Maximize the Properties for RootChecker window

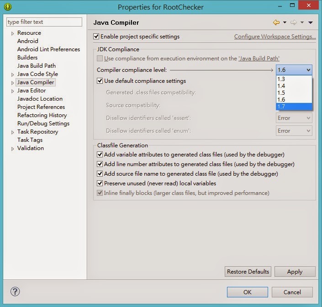click(x=292, y=5)
